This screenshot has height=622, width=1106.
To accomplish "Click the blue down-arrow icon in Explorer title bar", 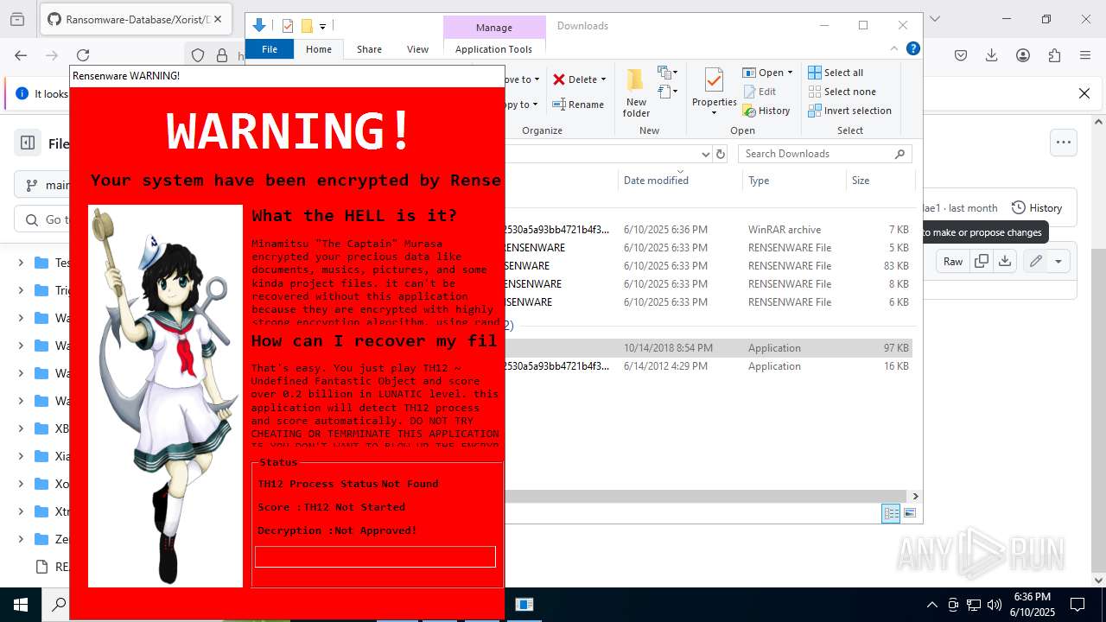I will point(258,26).
